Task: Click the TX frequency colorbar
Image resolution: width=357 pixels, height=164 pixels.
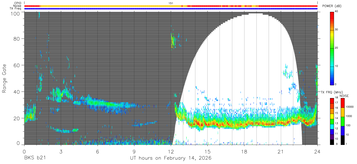Action: (x=332, y=121)
